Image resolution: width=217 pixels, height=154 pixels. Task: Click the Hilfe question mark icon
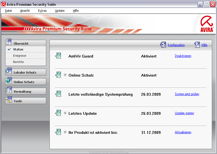click(197, 45)
